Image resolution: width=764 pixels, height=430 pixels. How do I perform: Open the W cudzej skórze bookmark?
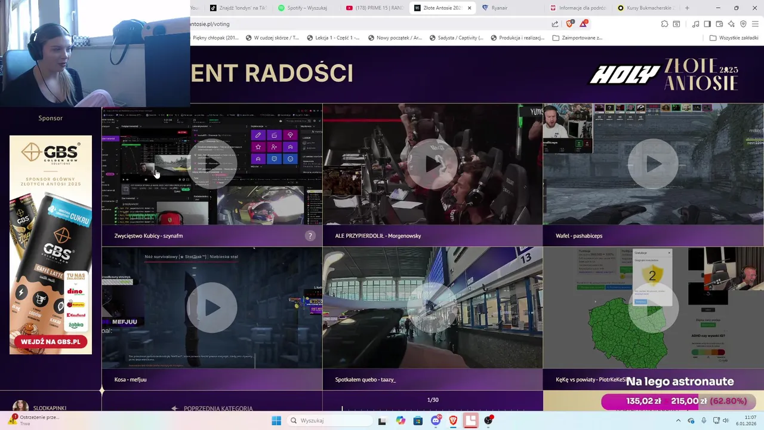[x=272, y=38]
